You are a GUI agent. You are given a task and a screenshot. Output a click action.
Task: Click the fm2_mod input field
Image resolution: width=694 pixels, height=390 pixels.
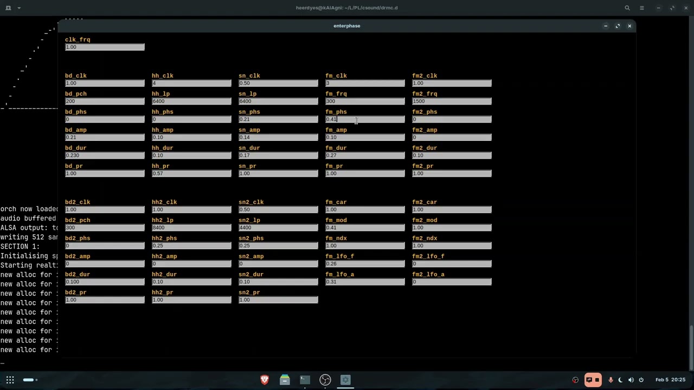[452, 227]
